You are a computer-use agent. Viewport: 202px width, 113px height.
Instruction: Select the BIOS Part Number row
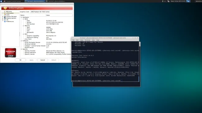coord(46,24)
